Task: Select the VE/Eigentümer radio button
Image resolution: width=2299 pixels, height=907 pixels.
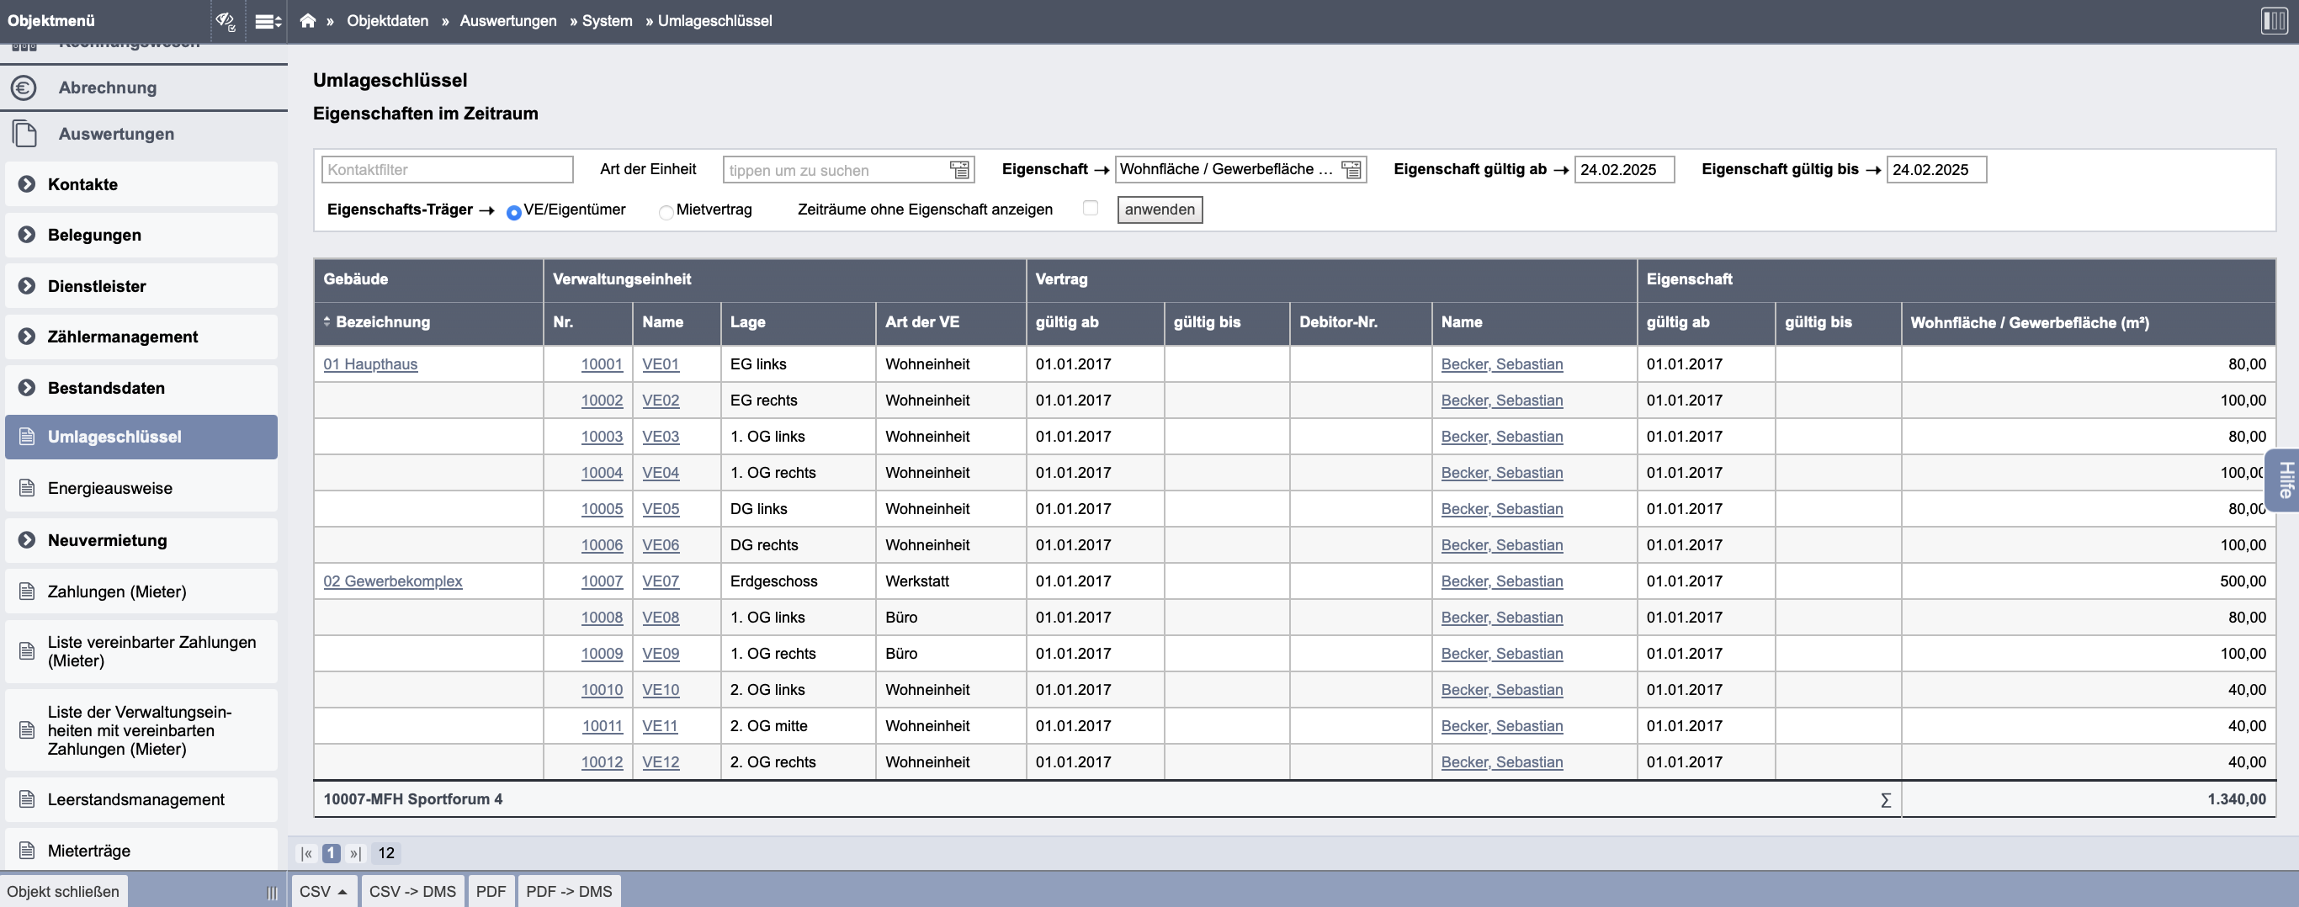Action: coord(514,213)
